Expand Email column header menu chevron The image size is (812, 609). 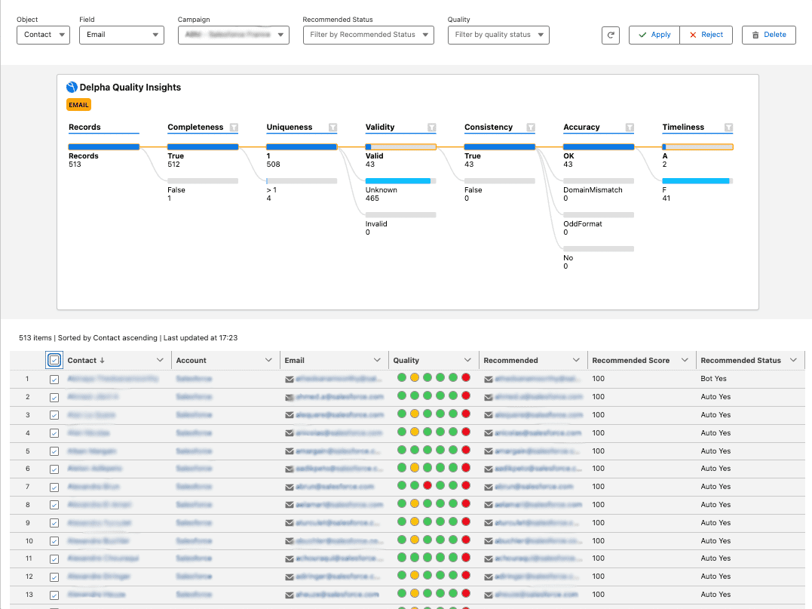tap(377, 360)
